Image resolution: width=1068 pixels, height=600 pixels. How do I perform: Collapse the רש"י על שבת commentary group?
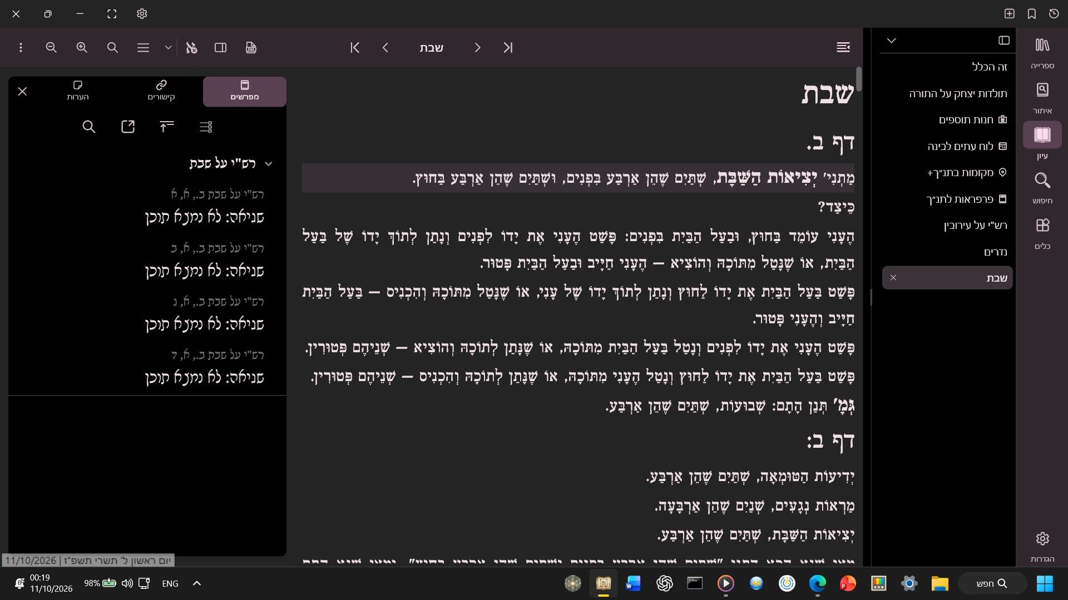click(269, 164)
